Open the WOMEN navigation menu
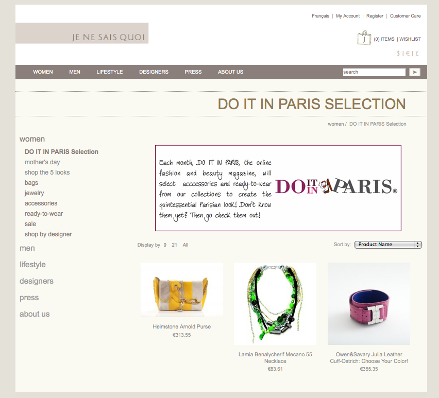The width and height of the screenshot is (439, 398). coord(43,72)
